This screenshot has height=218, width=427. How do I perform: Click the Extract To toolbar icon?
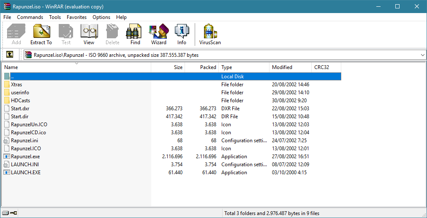pos(41,31)
